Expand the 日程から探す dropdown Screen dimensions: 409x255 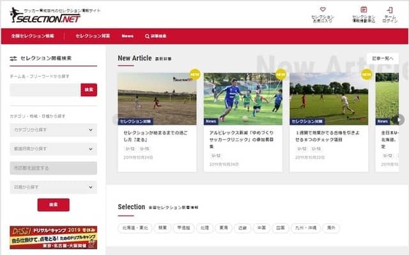pyautogui.click(x=53, y=187)
